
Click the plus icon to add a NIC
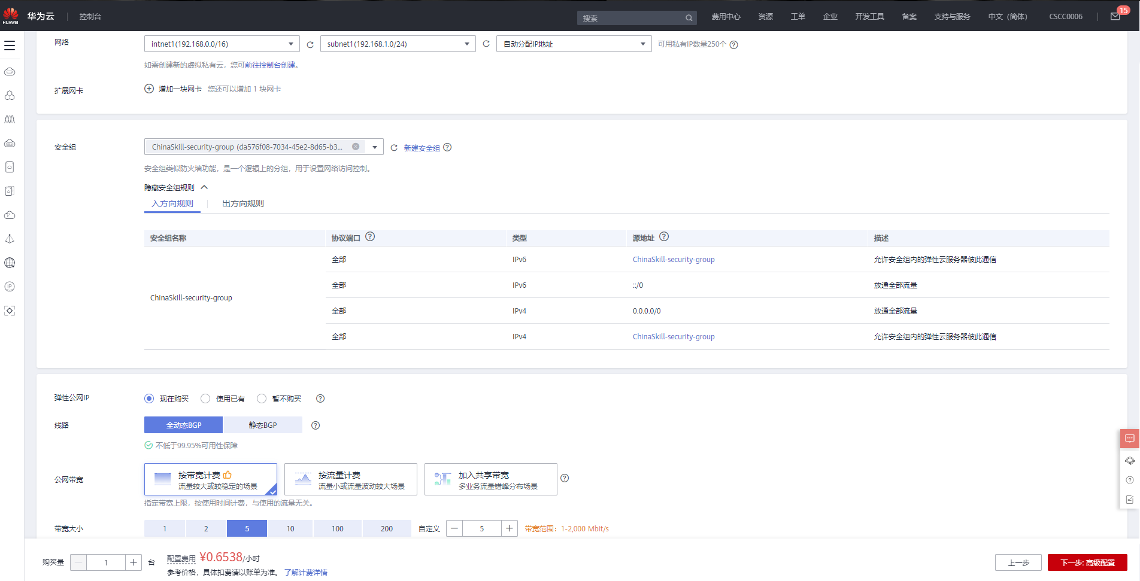(x=149, y=89)
